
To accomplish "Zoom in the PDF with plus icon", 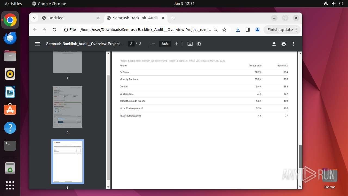I will pos(177,44).
